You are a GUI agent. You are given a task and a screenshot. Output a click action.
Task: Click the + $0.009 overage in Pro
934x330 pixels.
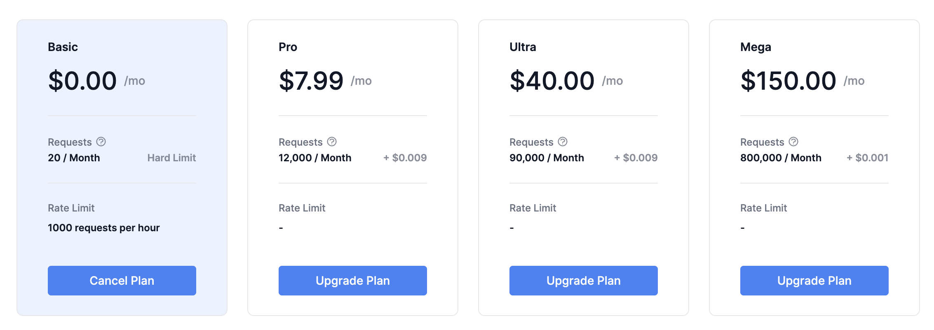[x=405, y=158]
